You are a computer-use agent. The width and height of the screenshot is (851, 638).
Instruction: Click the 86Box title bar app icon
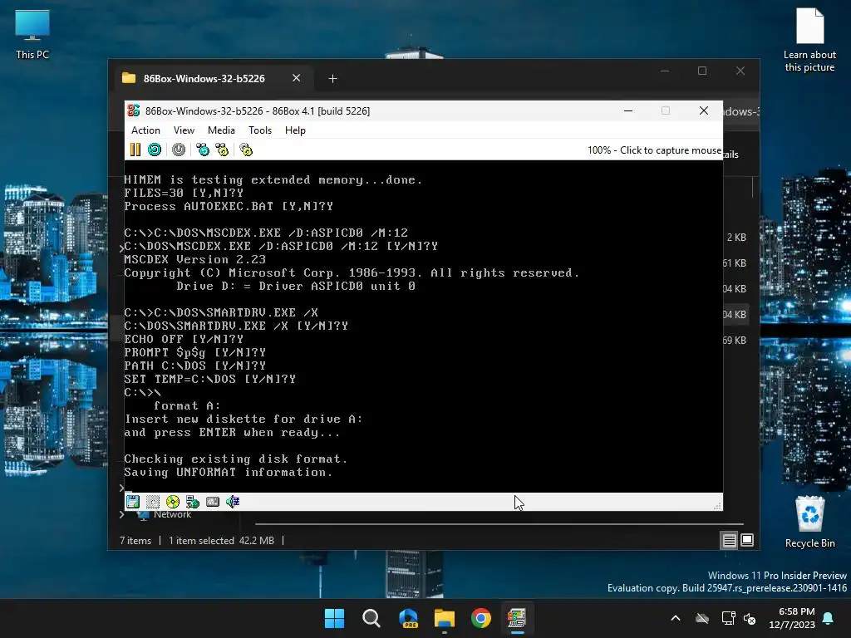[x=134, y=110]
